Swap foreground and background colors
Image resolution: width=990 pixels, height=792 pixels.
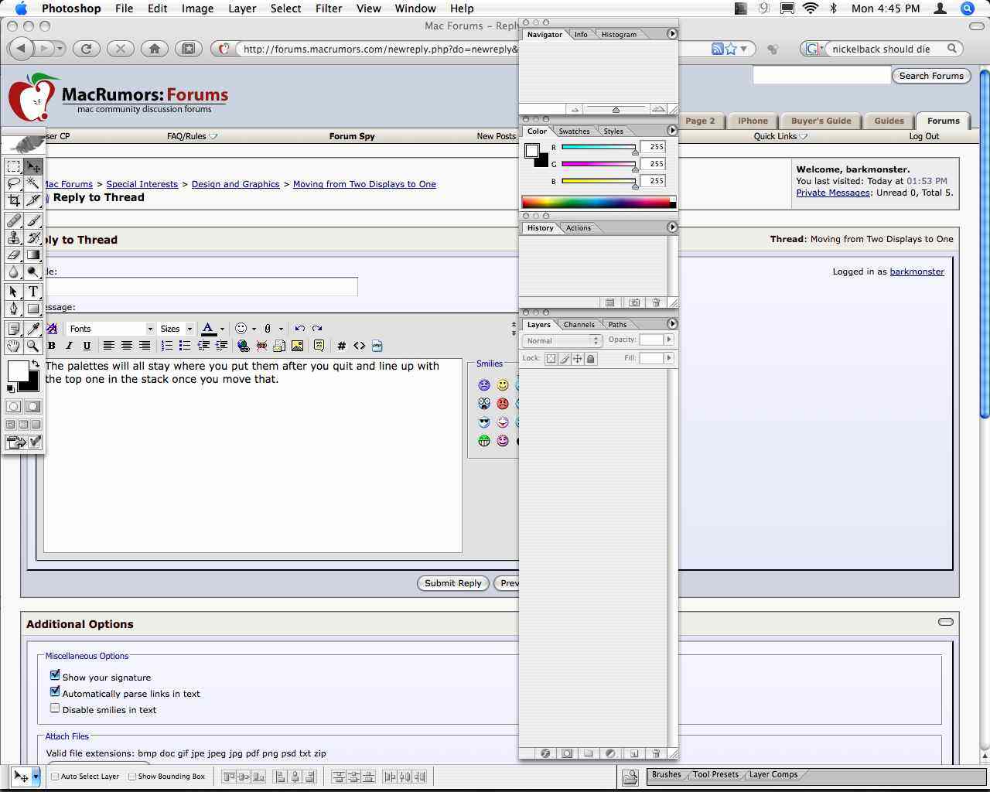35,364
